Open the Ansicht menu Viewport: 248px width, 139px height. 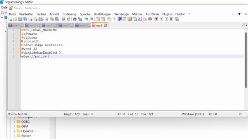tap(54, 14)
